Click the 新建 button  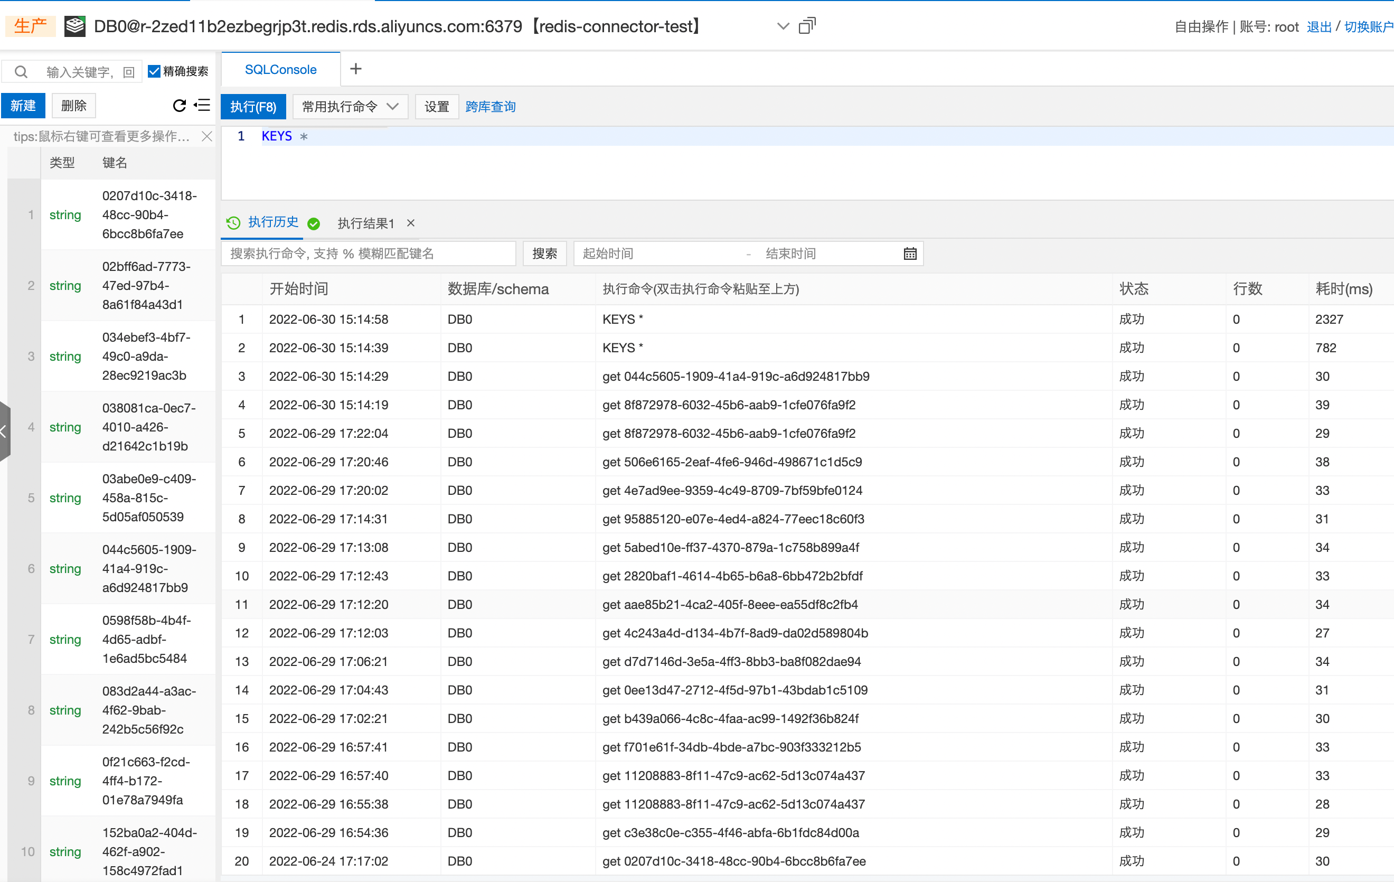click(x=23, y=106)
